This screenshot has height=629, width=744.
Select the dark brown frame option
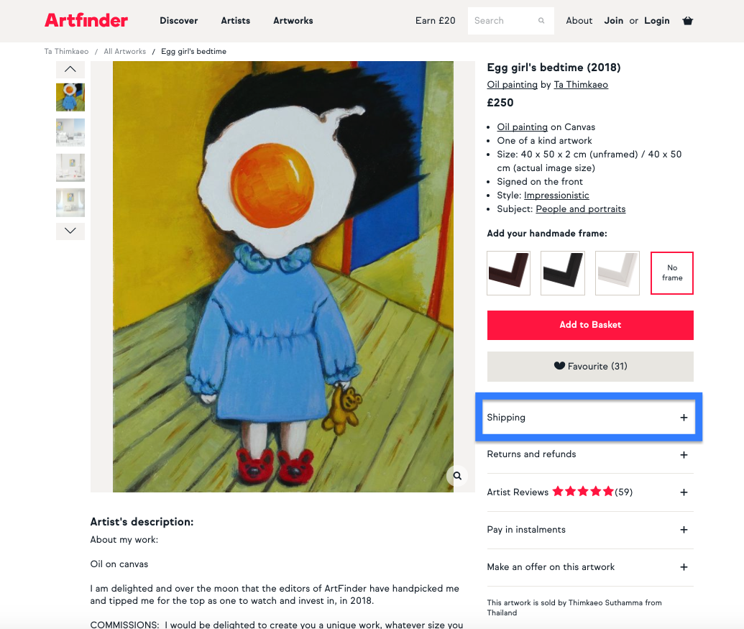click(509, 272)
